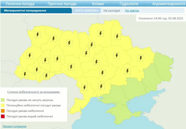Screen dimensions: 186x129
Task: Click the storm icon on Vinnytsia region
Action: [71, 67]
